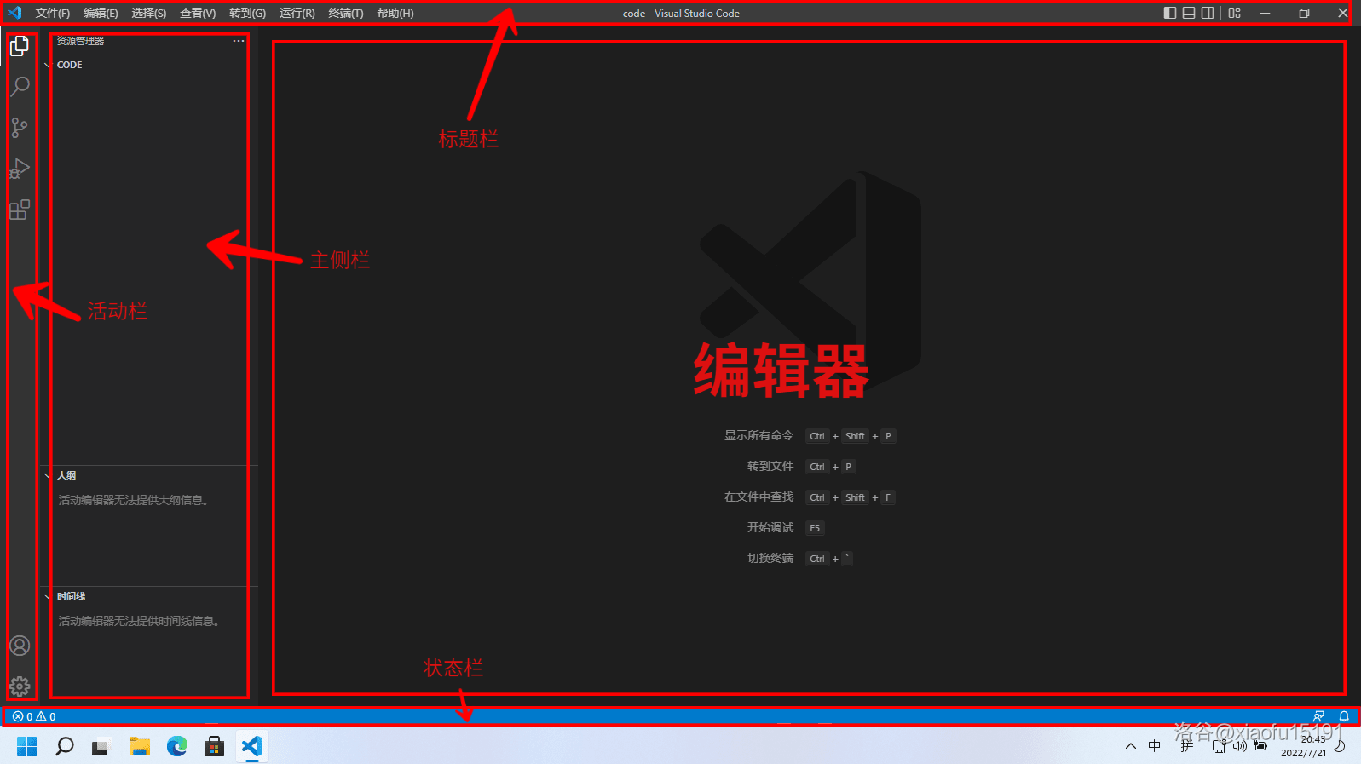
Task: Click the 中 input language indicator
Action: [1155, 746]
